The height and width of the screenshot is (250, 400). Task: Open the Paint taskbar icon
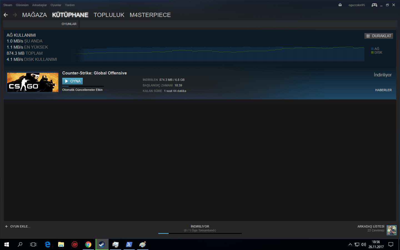pyautogui.click(x=143, y=244)
